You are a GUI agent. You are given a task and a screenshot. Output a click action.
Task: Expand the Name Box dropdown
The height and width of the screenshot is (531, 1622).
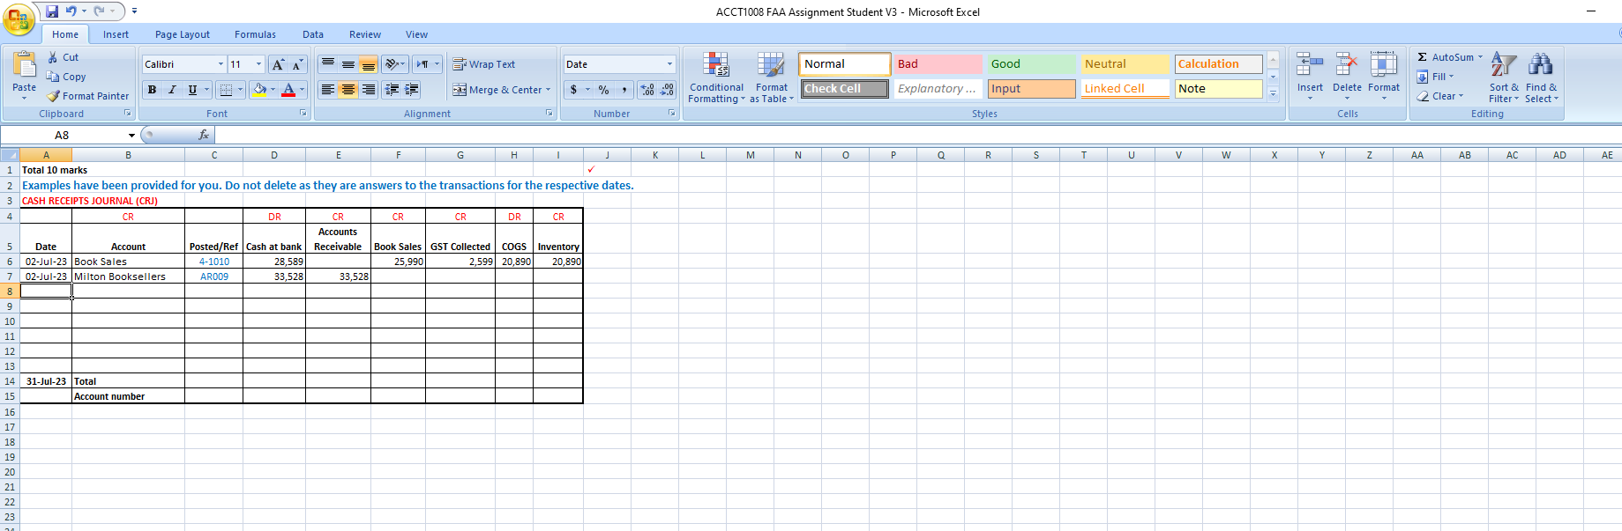click(131, 136)
